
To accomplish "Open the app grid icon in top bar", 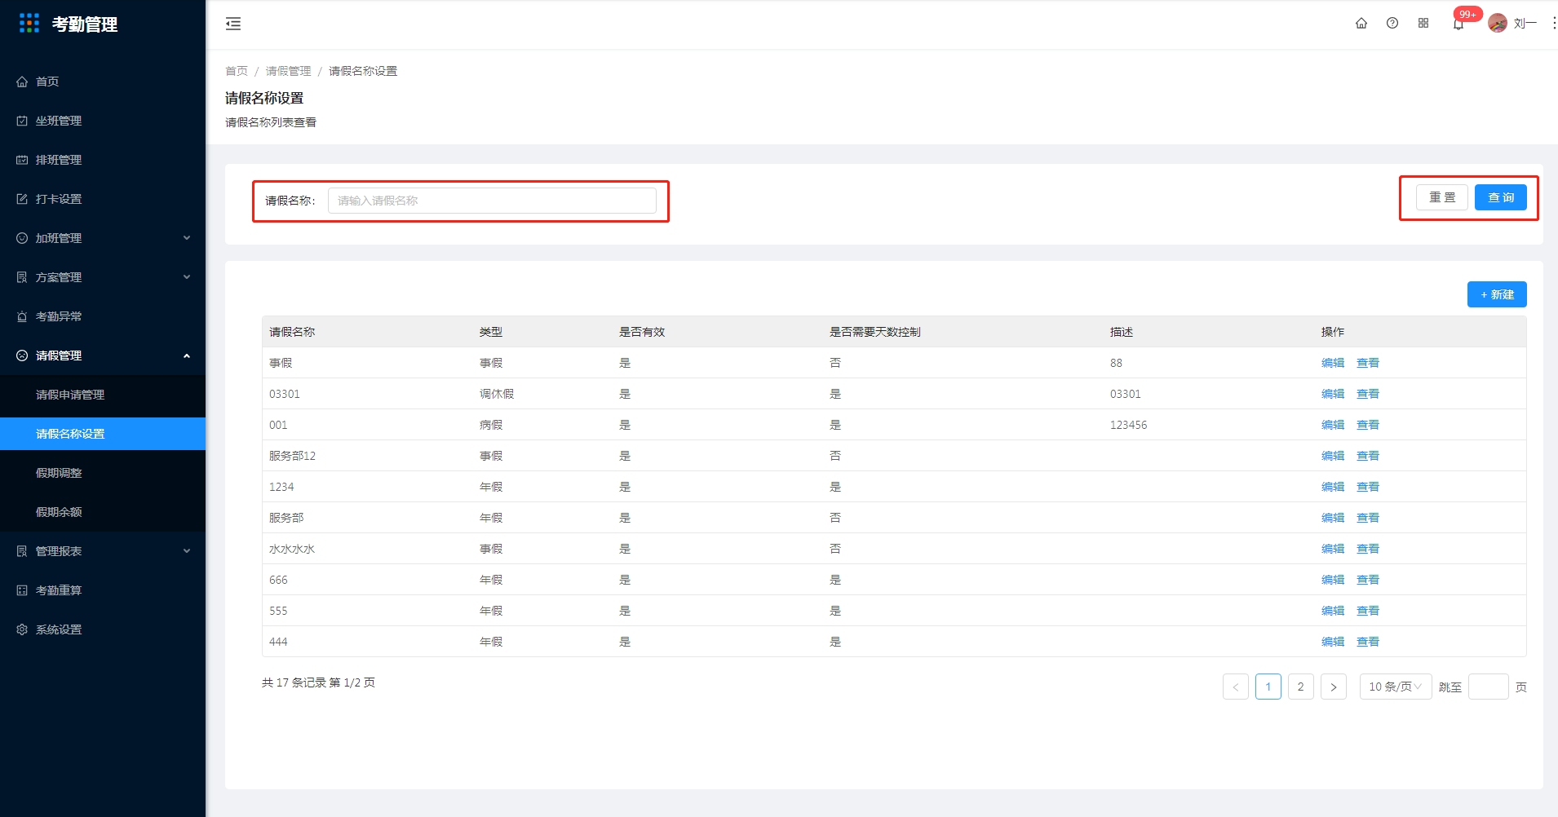I will click(1423, 23).
